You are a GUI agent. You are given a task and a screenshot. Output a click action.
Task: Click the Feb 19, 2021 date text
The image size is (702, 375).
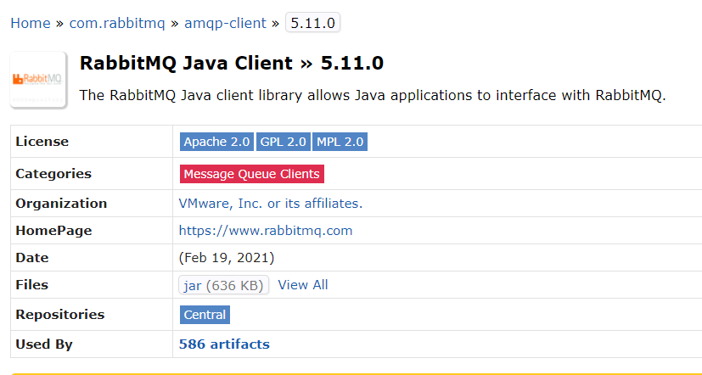(x=227, y=258)
